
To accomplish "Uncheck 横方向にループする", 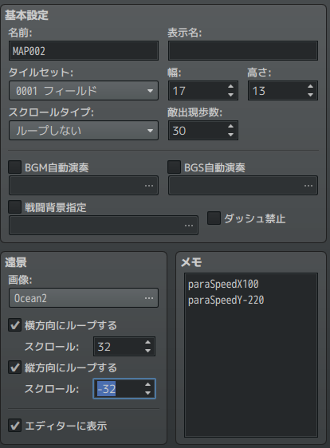I will pyautogui.click(x=15, y=325).
